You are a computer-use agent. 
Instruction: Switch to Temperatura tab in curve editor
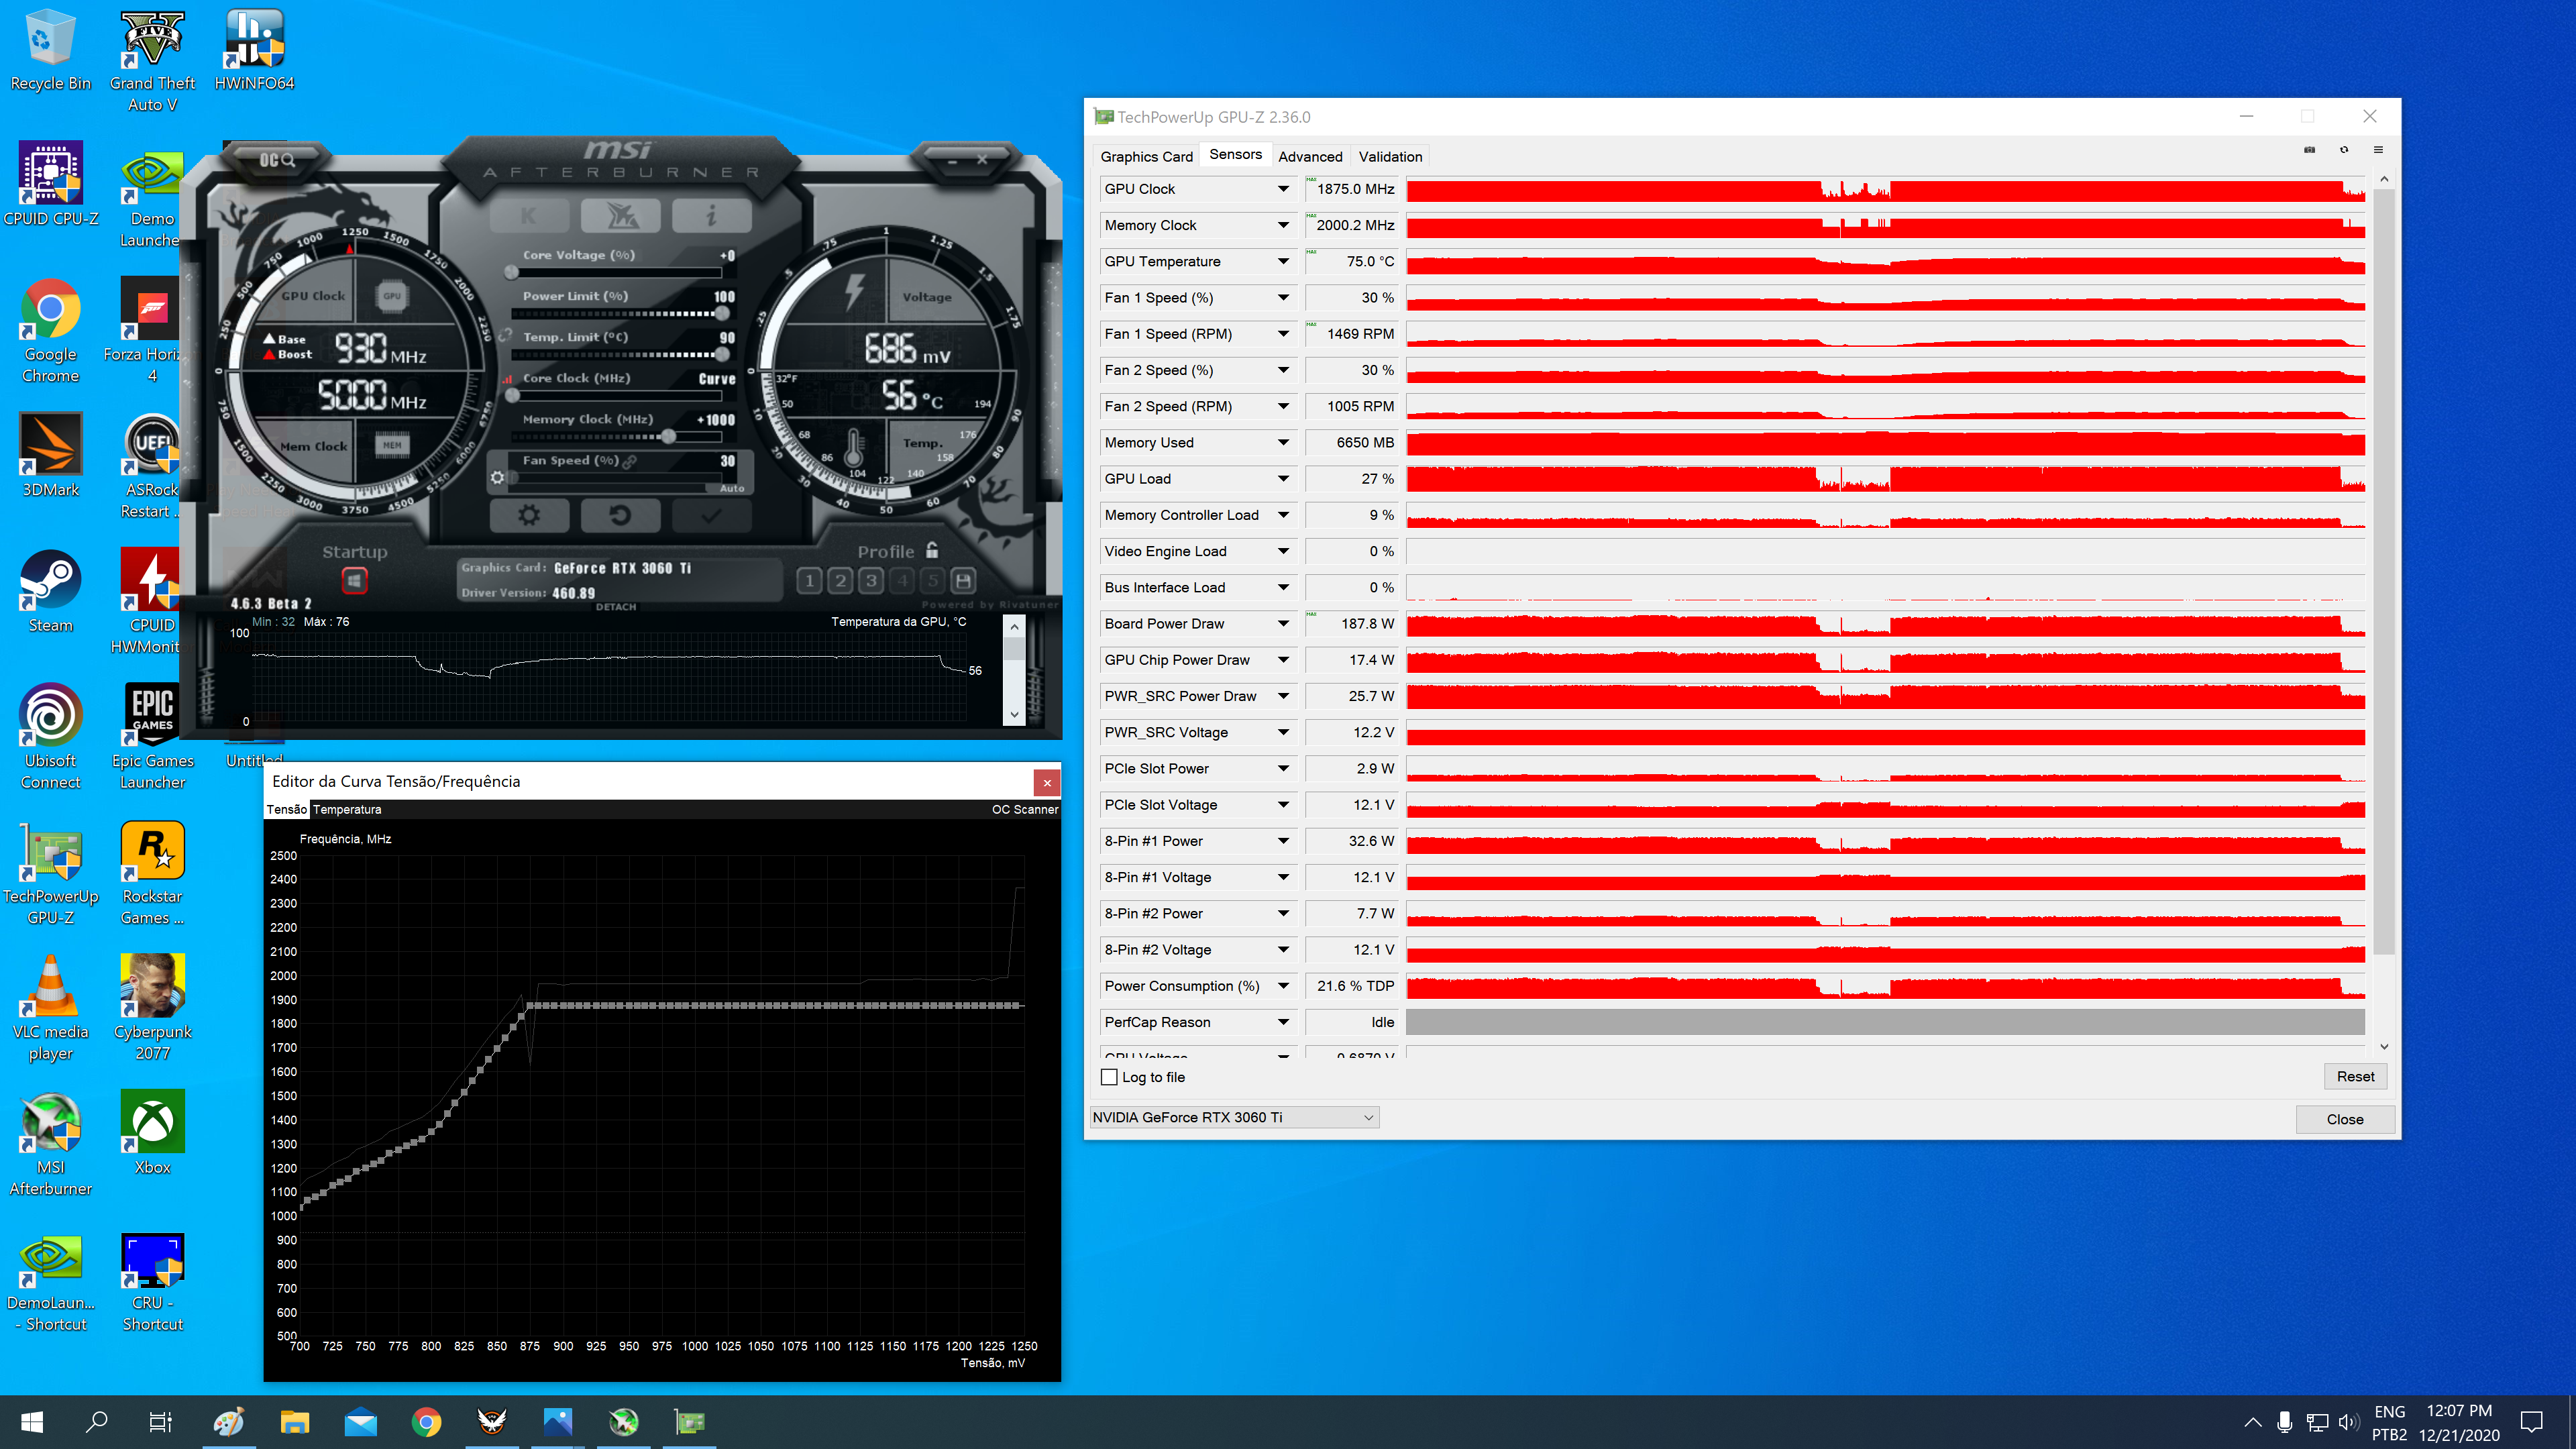347,809
